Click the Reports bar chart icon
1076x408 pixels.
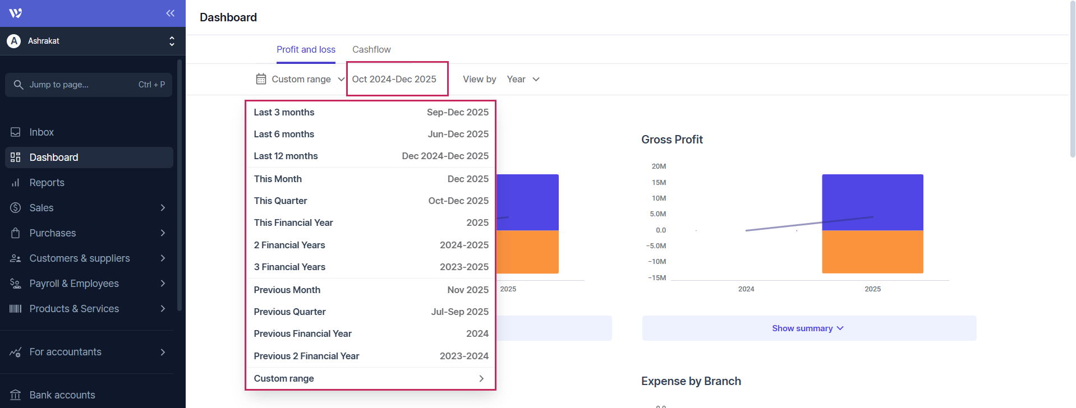tap(16, 183)
